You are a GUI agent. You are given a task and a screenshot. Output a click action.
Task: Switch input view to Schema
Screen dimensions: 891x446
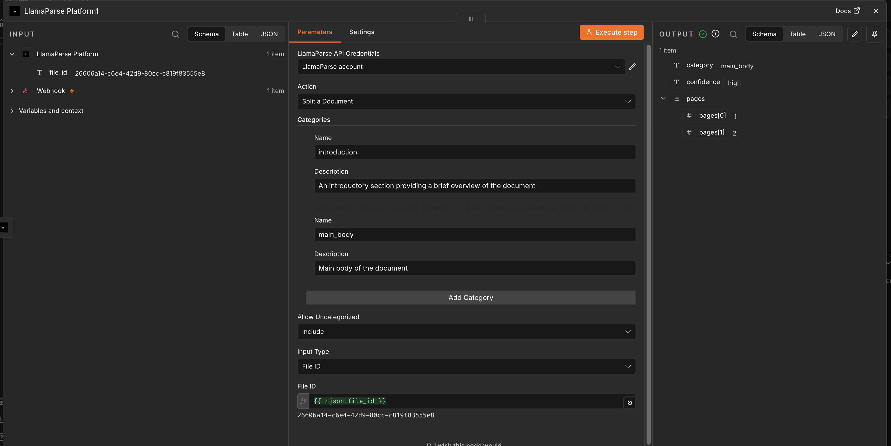pos(207,34)
